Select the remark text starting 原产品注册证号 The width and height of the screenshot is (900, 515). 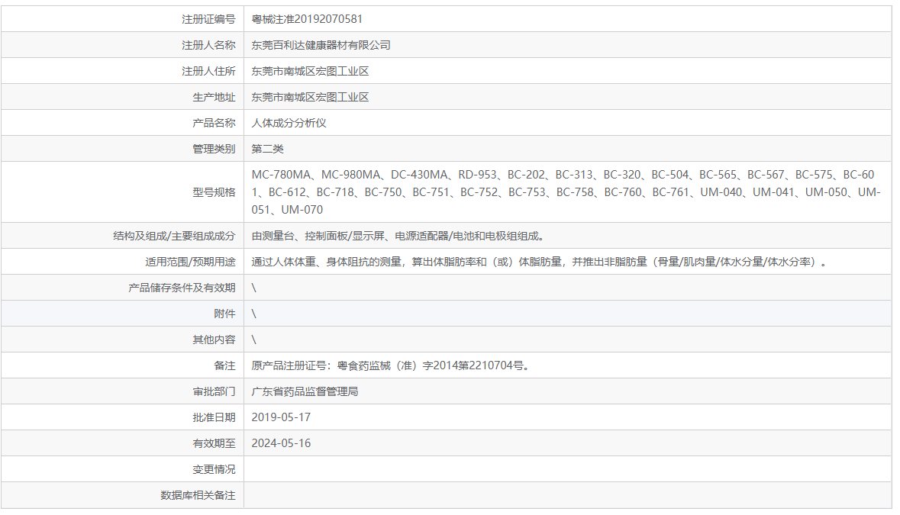[x=390, y=366]
